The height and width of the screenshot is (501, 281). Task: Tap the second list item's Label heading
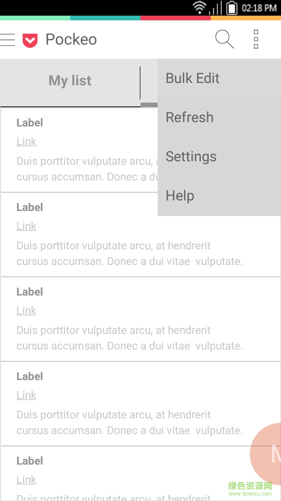[x=30, y=207]
